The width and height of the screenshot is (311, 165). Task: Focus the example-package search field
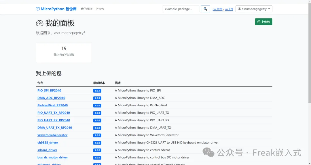click(181, 9)
